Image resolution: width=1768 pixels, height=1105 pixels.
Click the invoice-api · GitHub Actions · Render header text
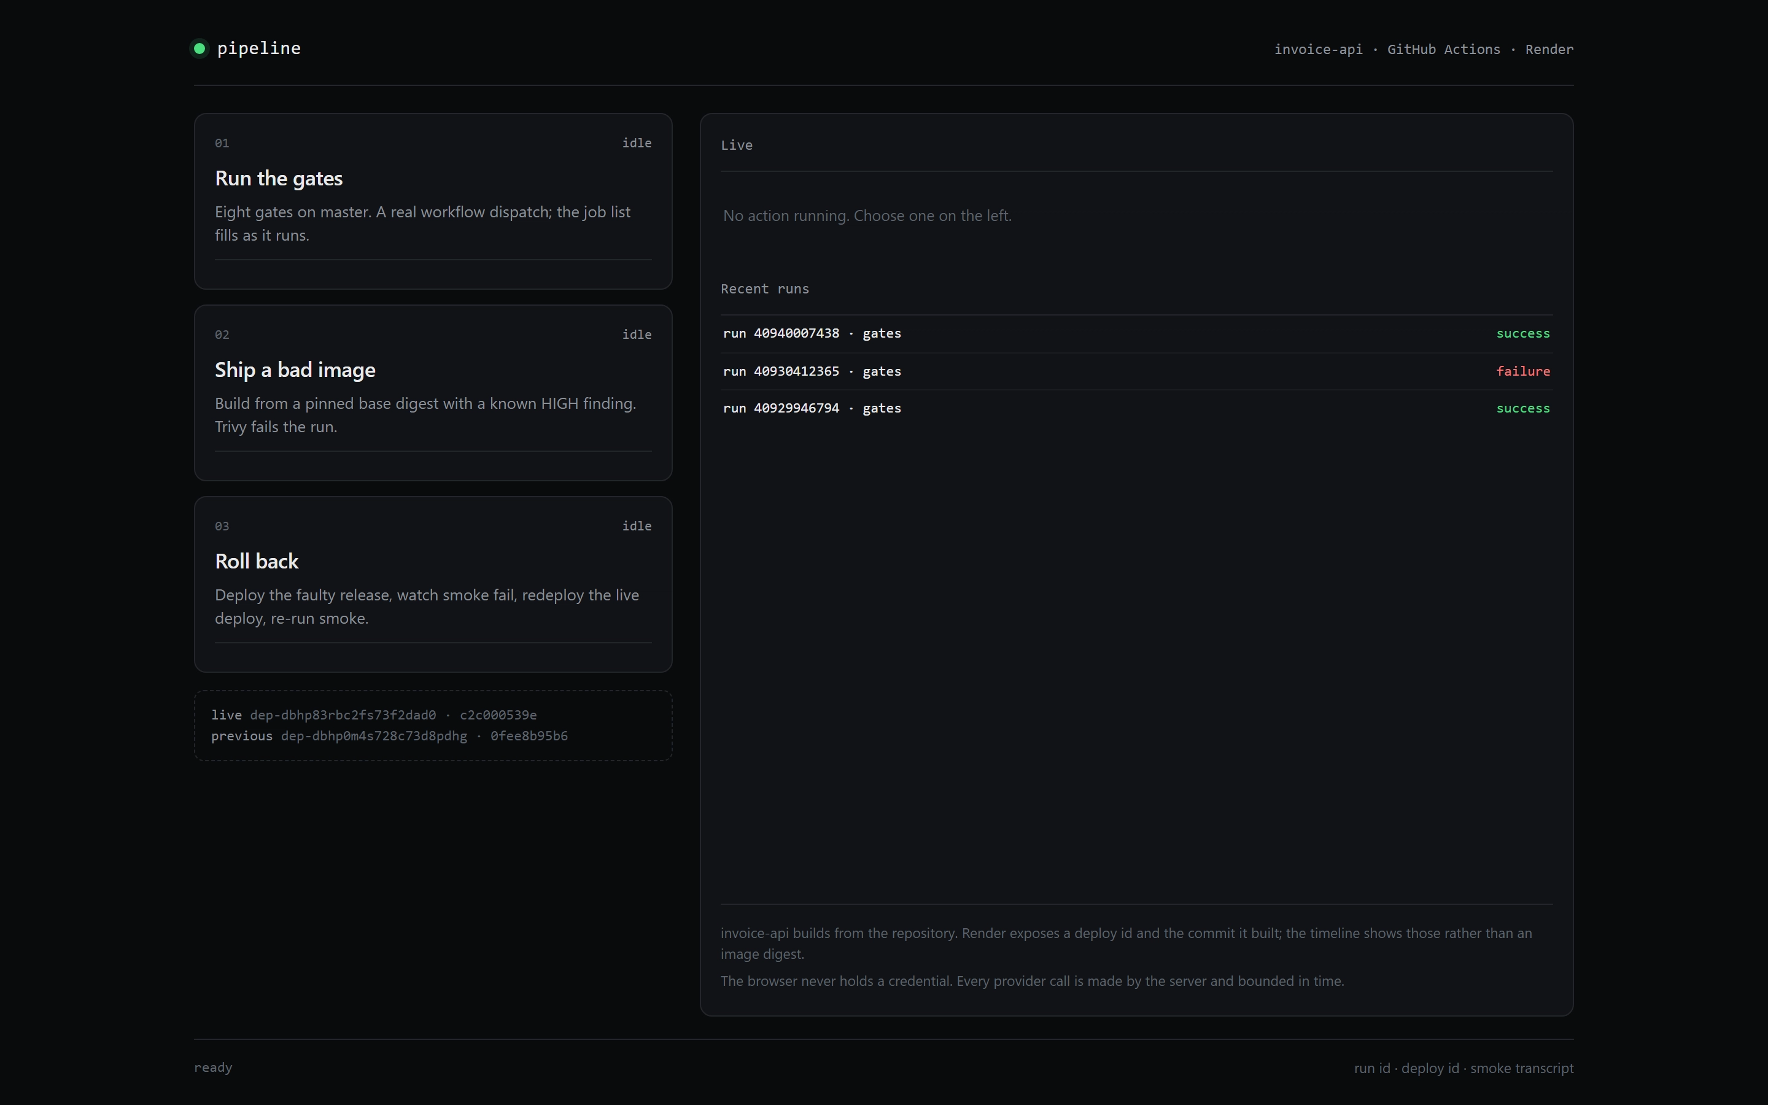click(x=1423, y=49)
